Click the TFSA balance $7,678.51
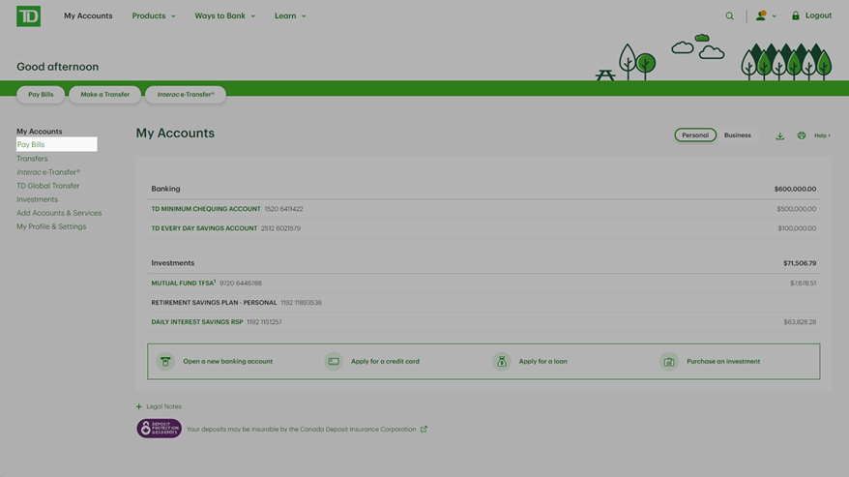The image size is (849, 477). pyautogui.click(x=803, y=283)
